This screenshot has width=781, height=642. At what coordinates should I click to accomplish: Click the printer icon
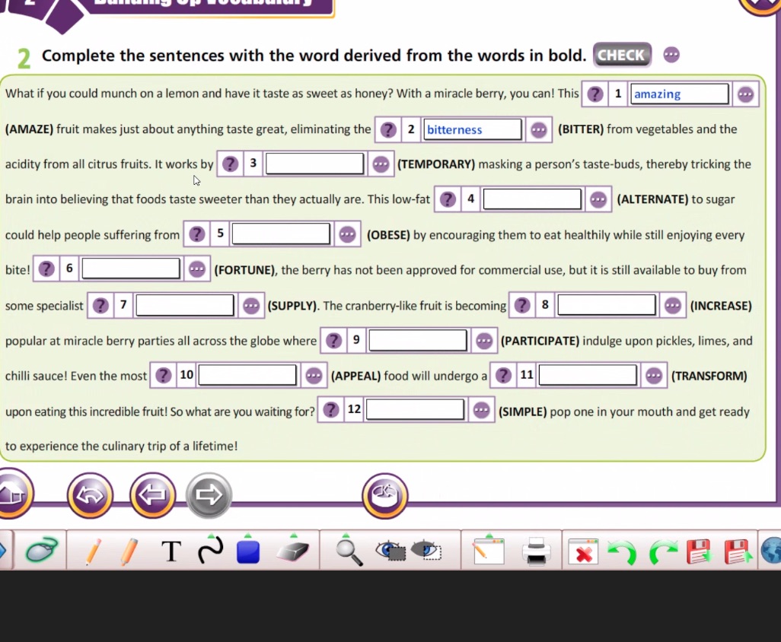click(536, 551)
